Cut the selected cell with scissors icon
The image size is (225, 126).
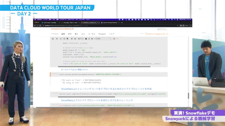coord(61,39)
